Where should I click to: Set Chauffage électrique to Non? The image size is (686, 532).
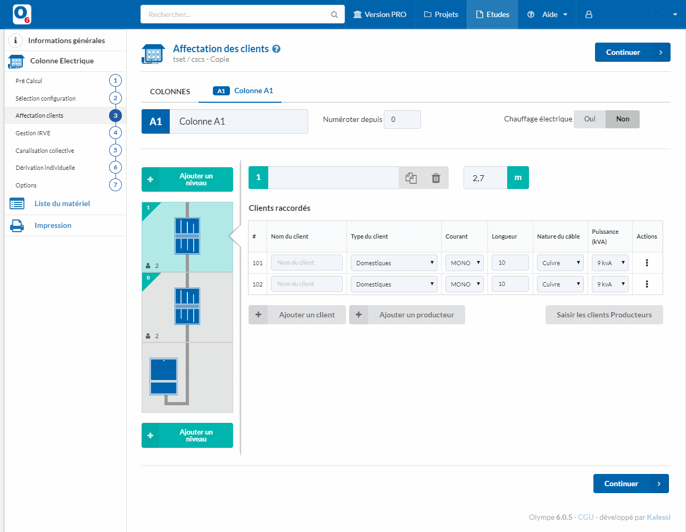(x=623, y=119)
